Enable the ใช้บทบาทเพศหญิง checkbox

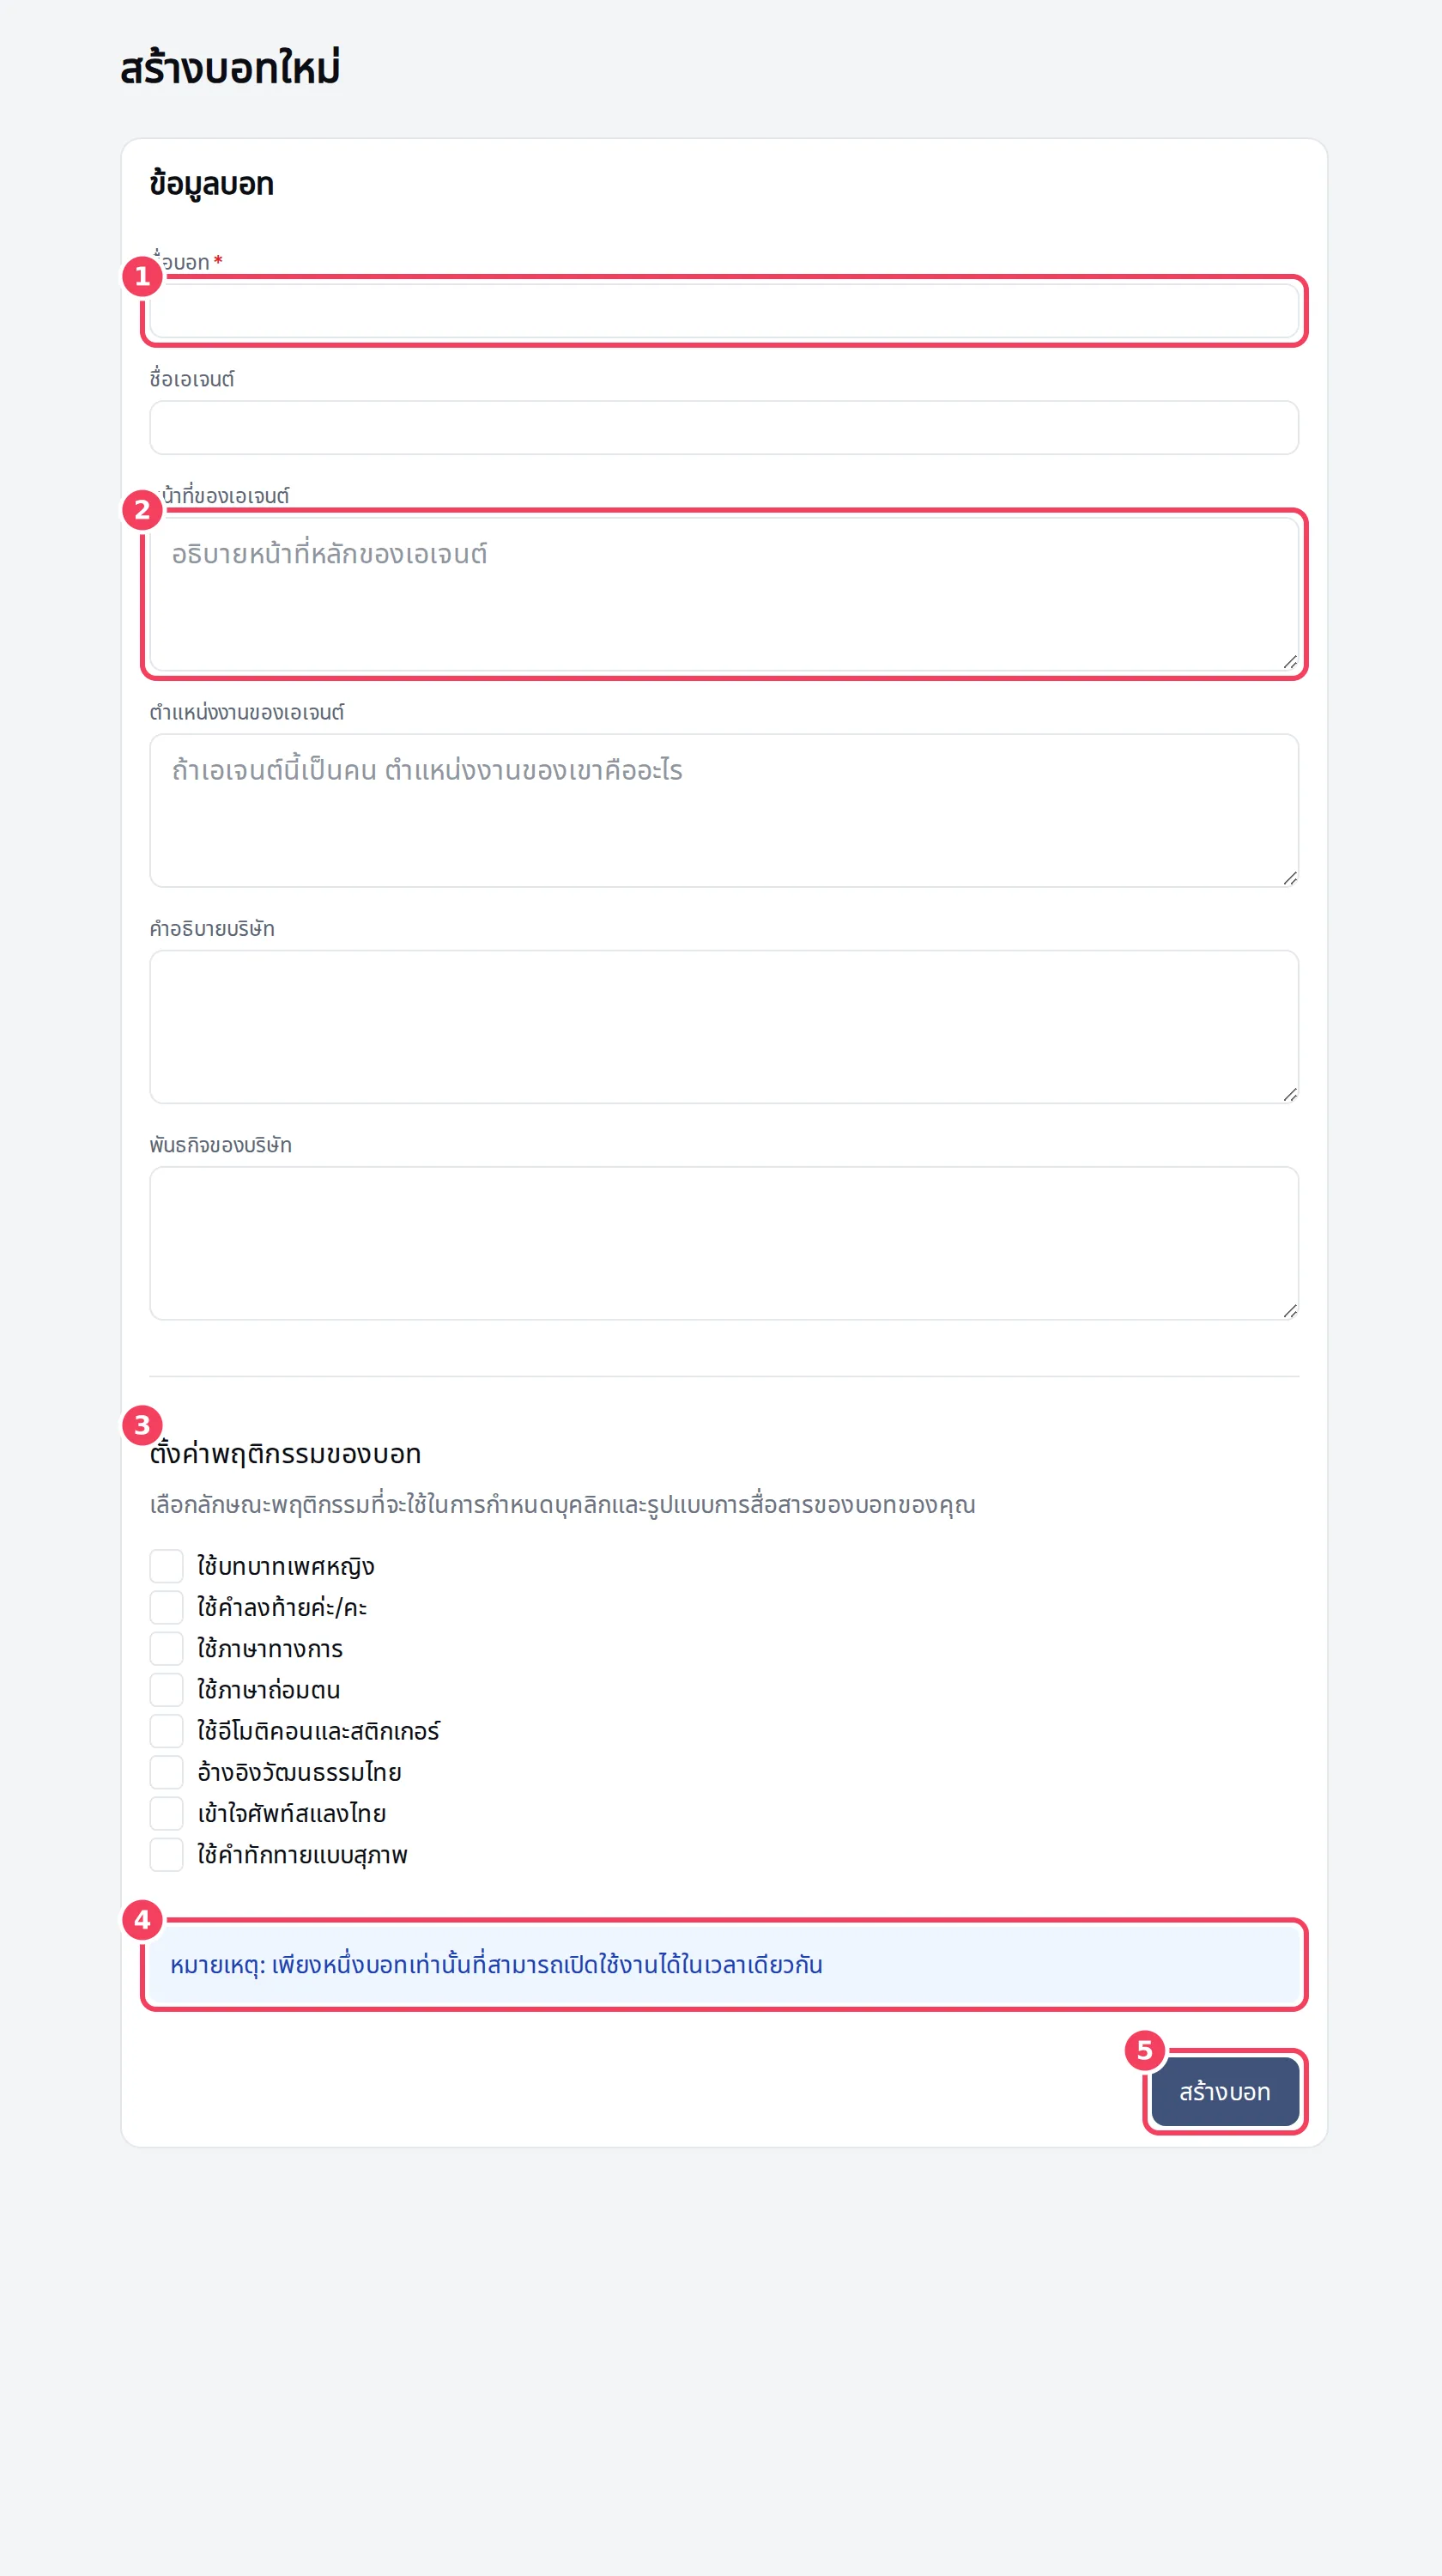(167, 1566)
